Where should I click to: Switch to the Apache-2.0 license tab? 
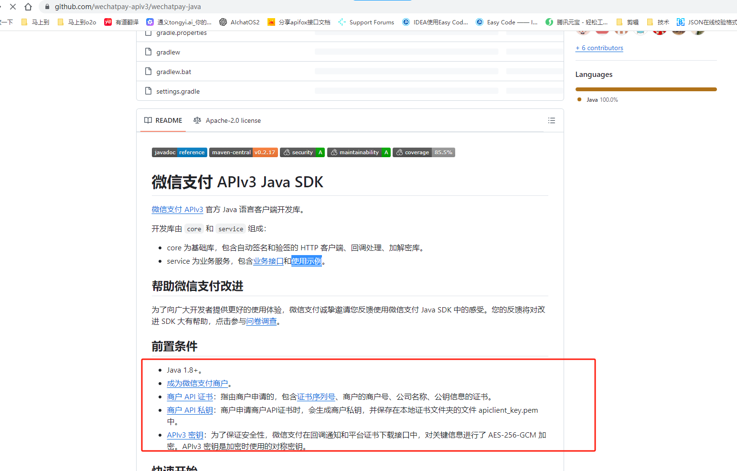(x=227, y=120)
